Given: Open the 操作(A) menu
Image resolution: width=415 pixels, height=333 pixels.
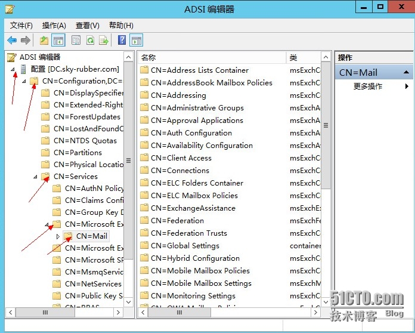Looking at the screenshot, I should click(x=54, y=26).
